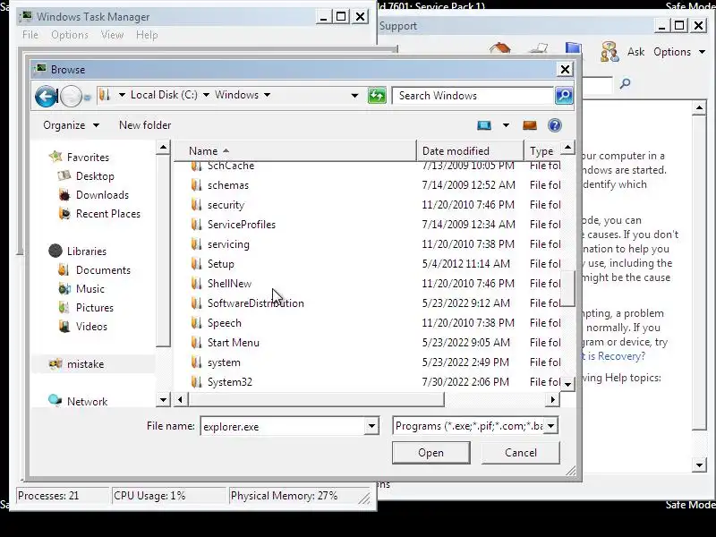The image size is (716, 537).
Task: Open the Videos library
Action: coord(91,327)
